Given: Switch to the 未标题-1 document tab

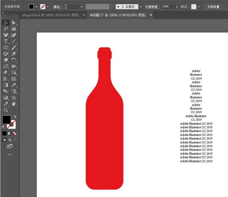Looking at the screenshot, I should [x=117, y=15].
